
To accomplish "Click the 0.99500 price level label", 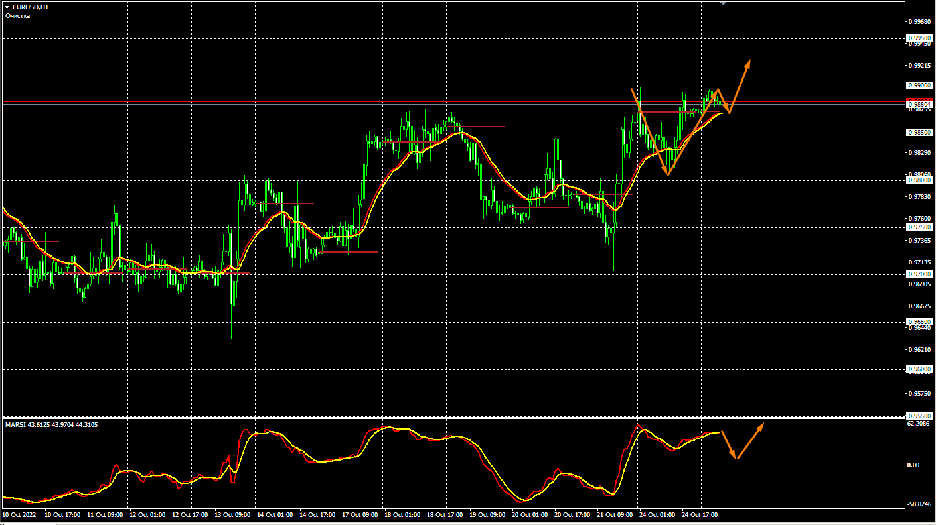I will coord(919,38).
